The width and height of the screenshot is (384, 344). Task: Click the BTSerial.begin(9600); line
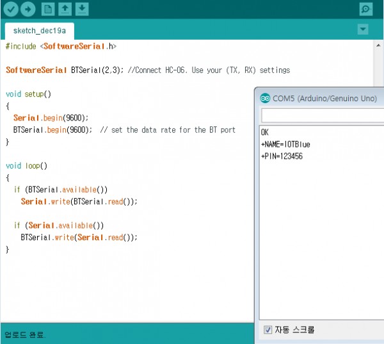tap(52, 129)
